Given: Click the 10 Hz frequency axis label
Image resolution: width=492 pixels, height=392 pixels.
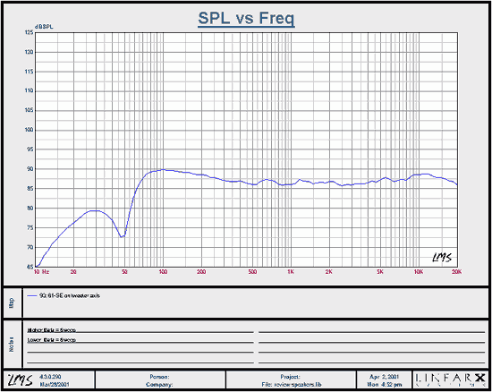Looking at the screenshot, I should [41, 272].
